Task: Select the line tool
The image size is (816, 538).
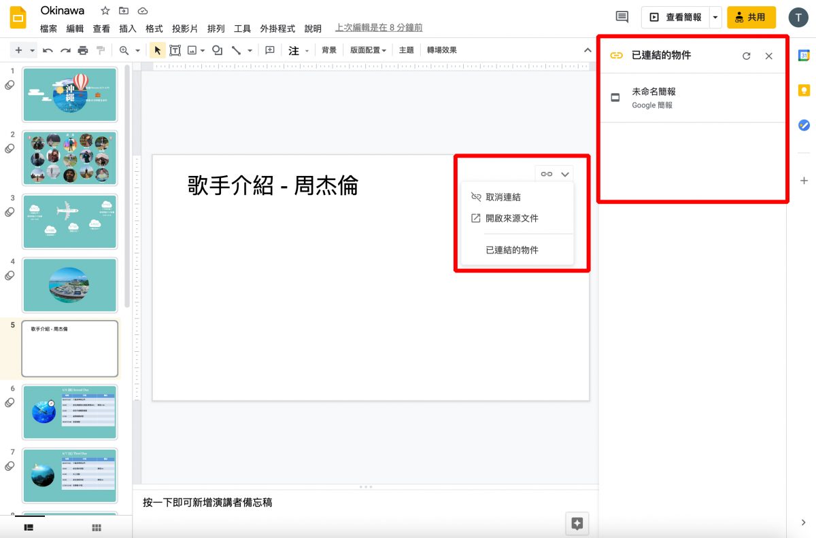Action: coord(236,50)
